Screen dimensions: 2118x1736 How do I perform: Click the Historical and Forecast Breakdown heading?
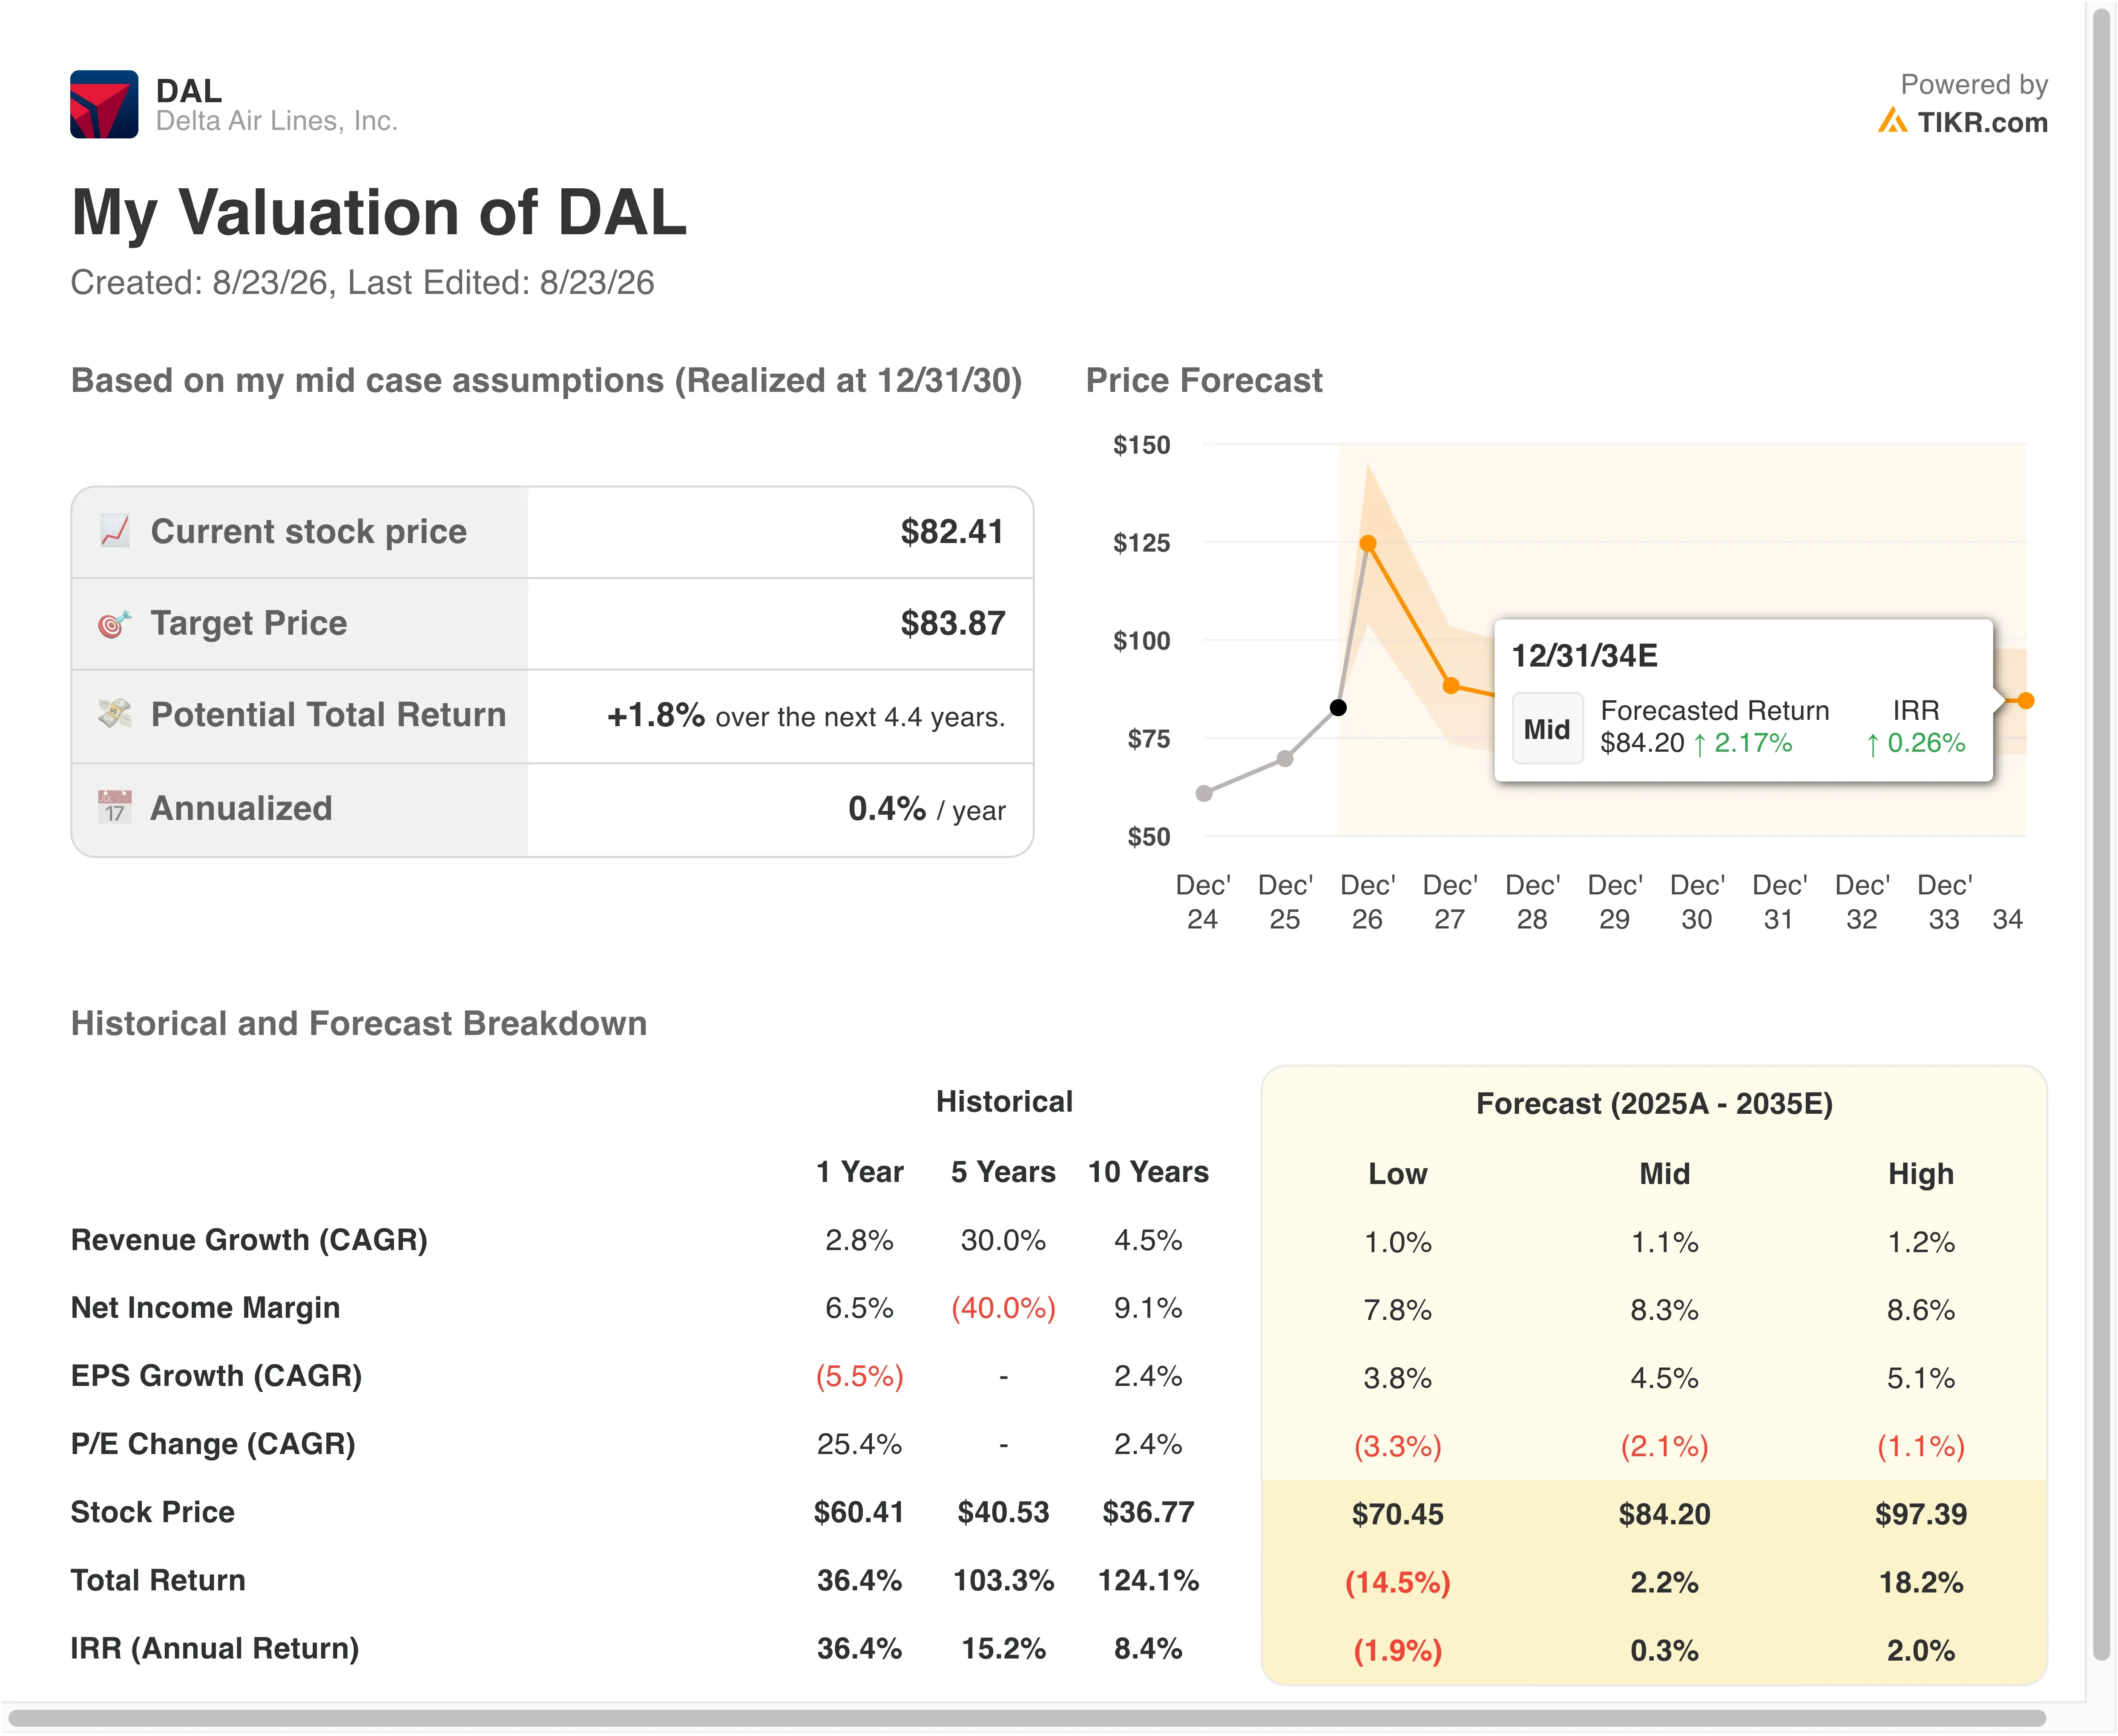(359, 1024)
